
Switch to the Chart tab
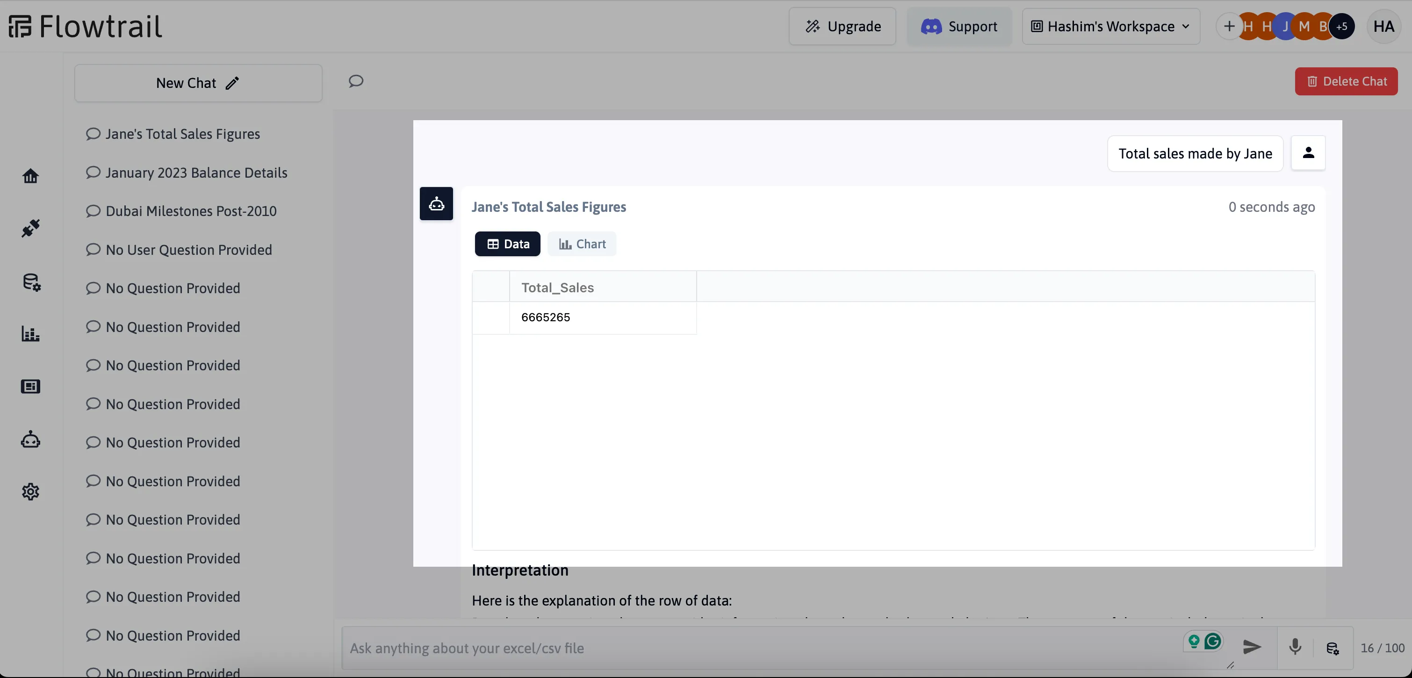[x=582, y=244]
